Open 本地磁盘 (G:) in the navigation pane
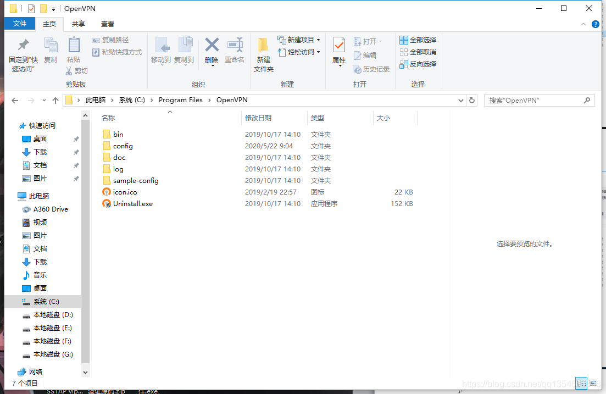The image size is (606, 394). [x=53, y=354]
